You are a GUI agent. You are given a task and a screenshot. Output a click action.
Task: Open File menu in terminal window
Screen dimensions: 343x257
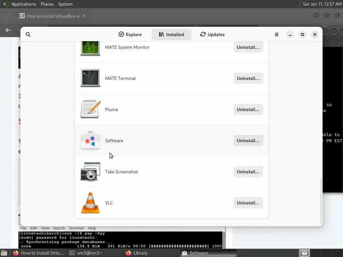(23, 228)
